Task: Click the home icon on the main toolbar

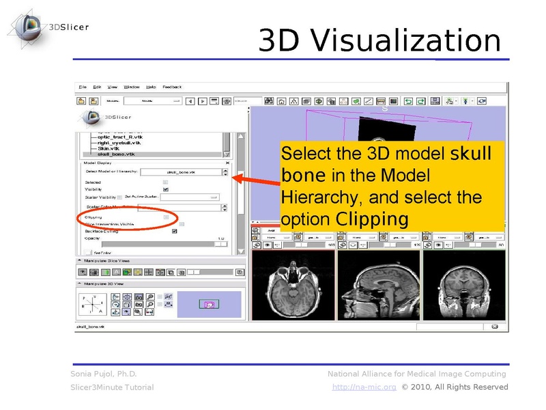Action: point(281,100)
